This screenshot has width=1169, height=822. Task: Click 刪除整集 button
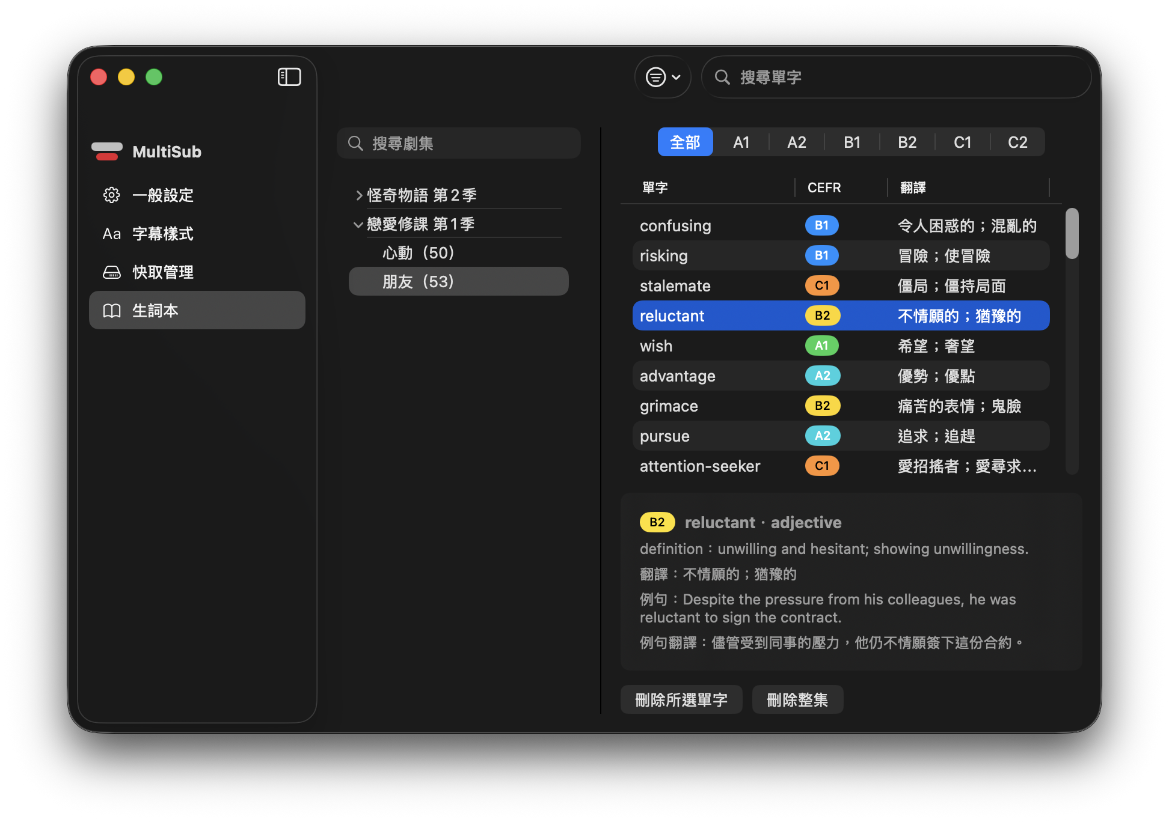(x=797, y=699)
